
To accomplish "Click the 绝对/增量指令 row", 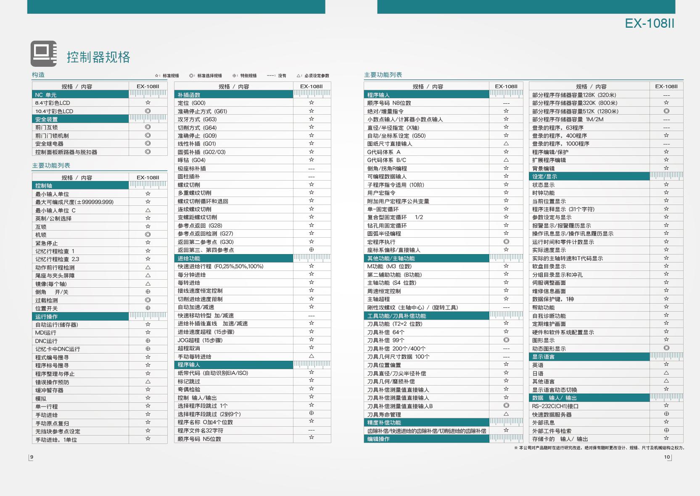I will (x=444, y=111).
